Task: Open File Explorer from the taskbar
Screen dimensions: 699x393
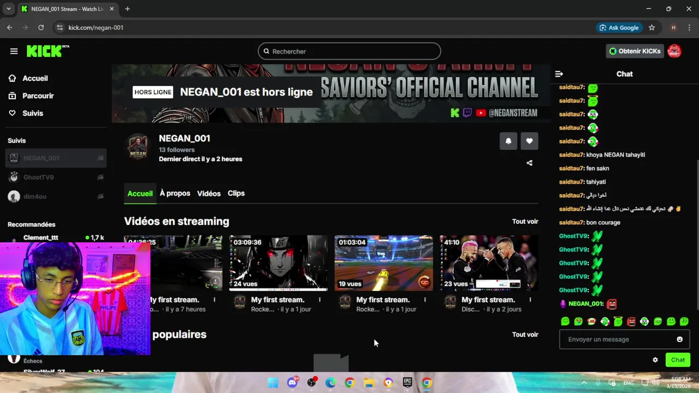Action: click(x=369, y=383)
